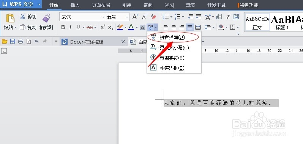Image resolution: width=303 pixels, height=144 pixels.
Task: Click the icon right of paragraph marks
Action: 236,17
